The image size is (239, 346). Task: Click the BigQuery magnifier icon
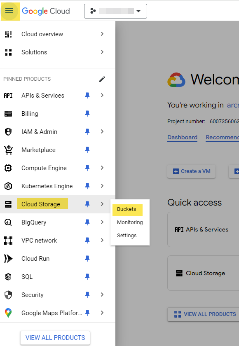(8, 222)
